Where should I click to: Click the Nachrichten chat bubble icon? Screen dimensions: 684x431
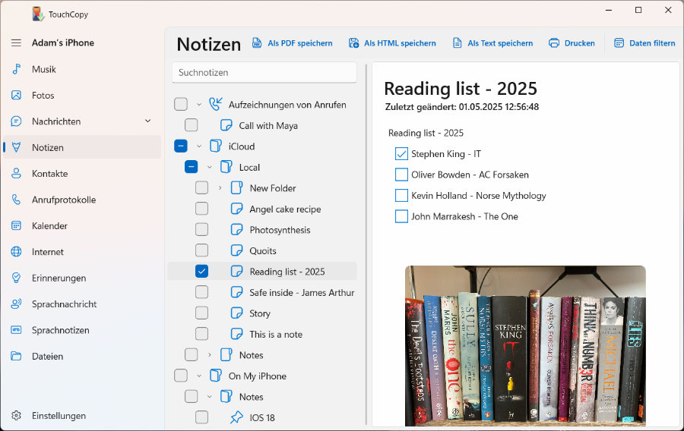(16, 121)
